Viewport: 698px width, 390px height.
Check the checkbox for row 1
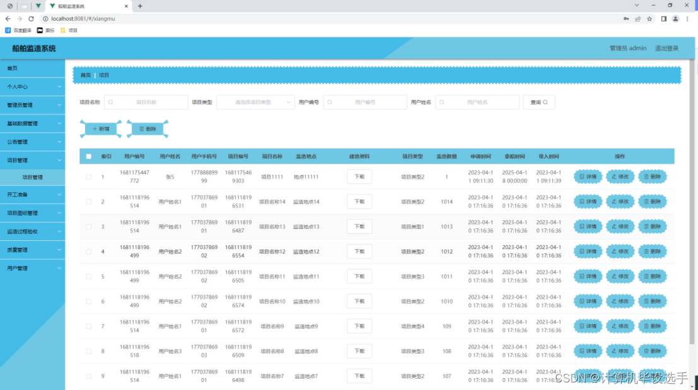point(88,177)
